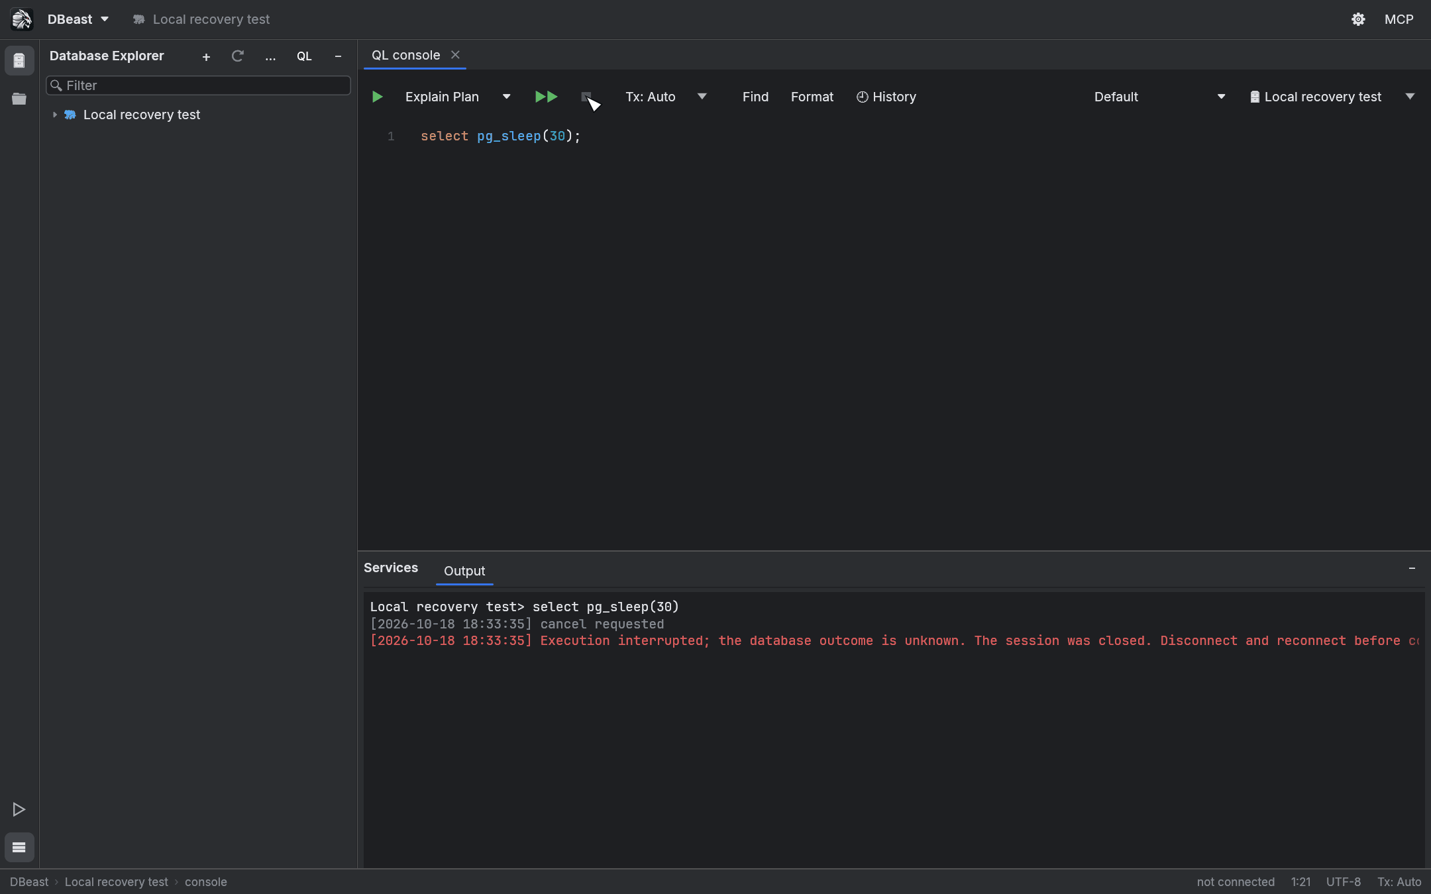Add a new connection with plus icon
The width and height of the screenshot is (1431, 894).
click(206, 57)
